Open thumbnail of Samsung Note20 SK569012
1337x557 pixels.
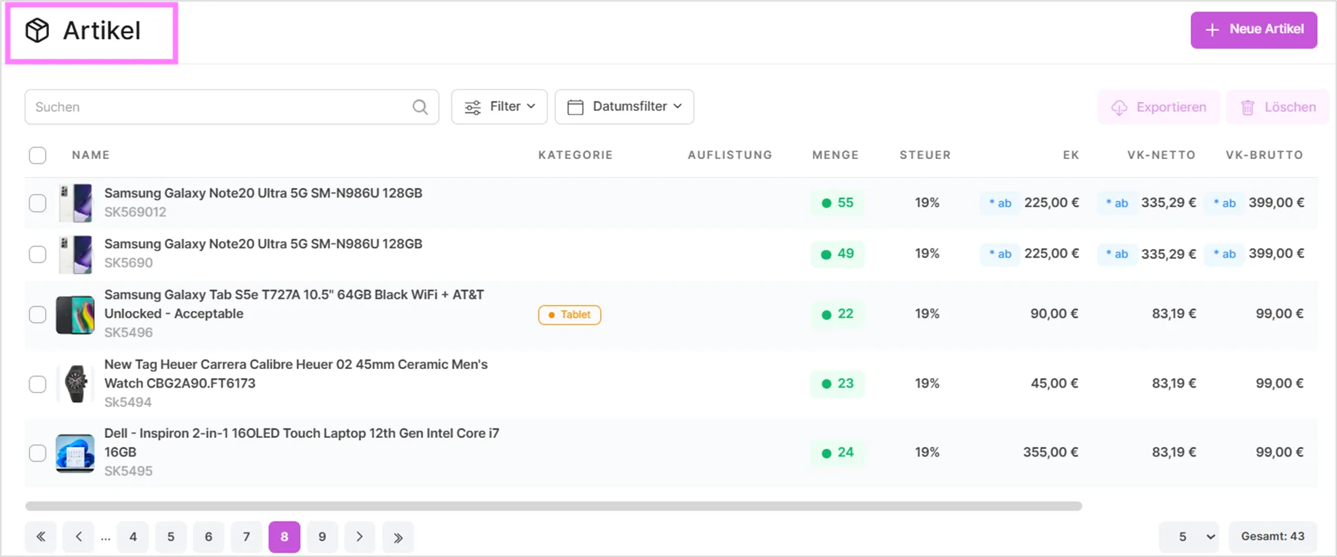[76, 203]
